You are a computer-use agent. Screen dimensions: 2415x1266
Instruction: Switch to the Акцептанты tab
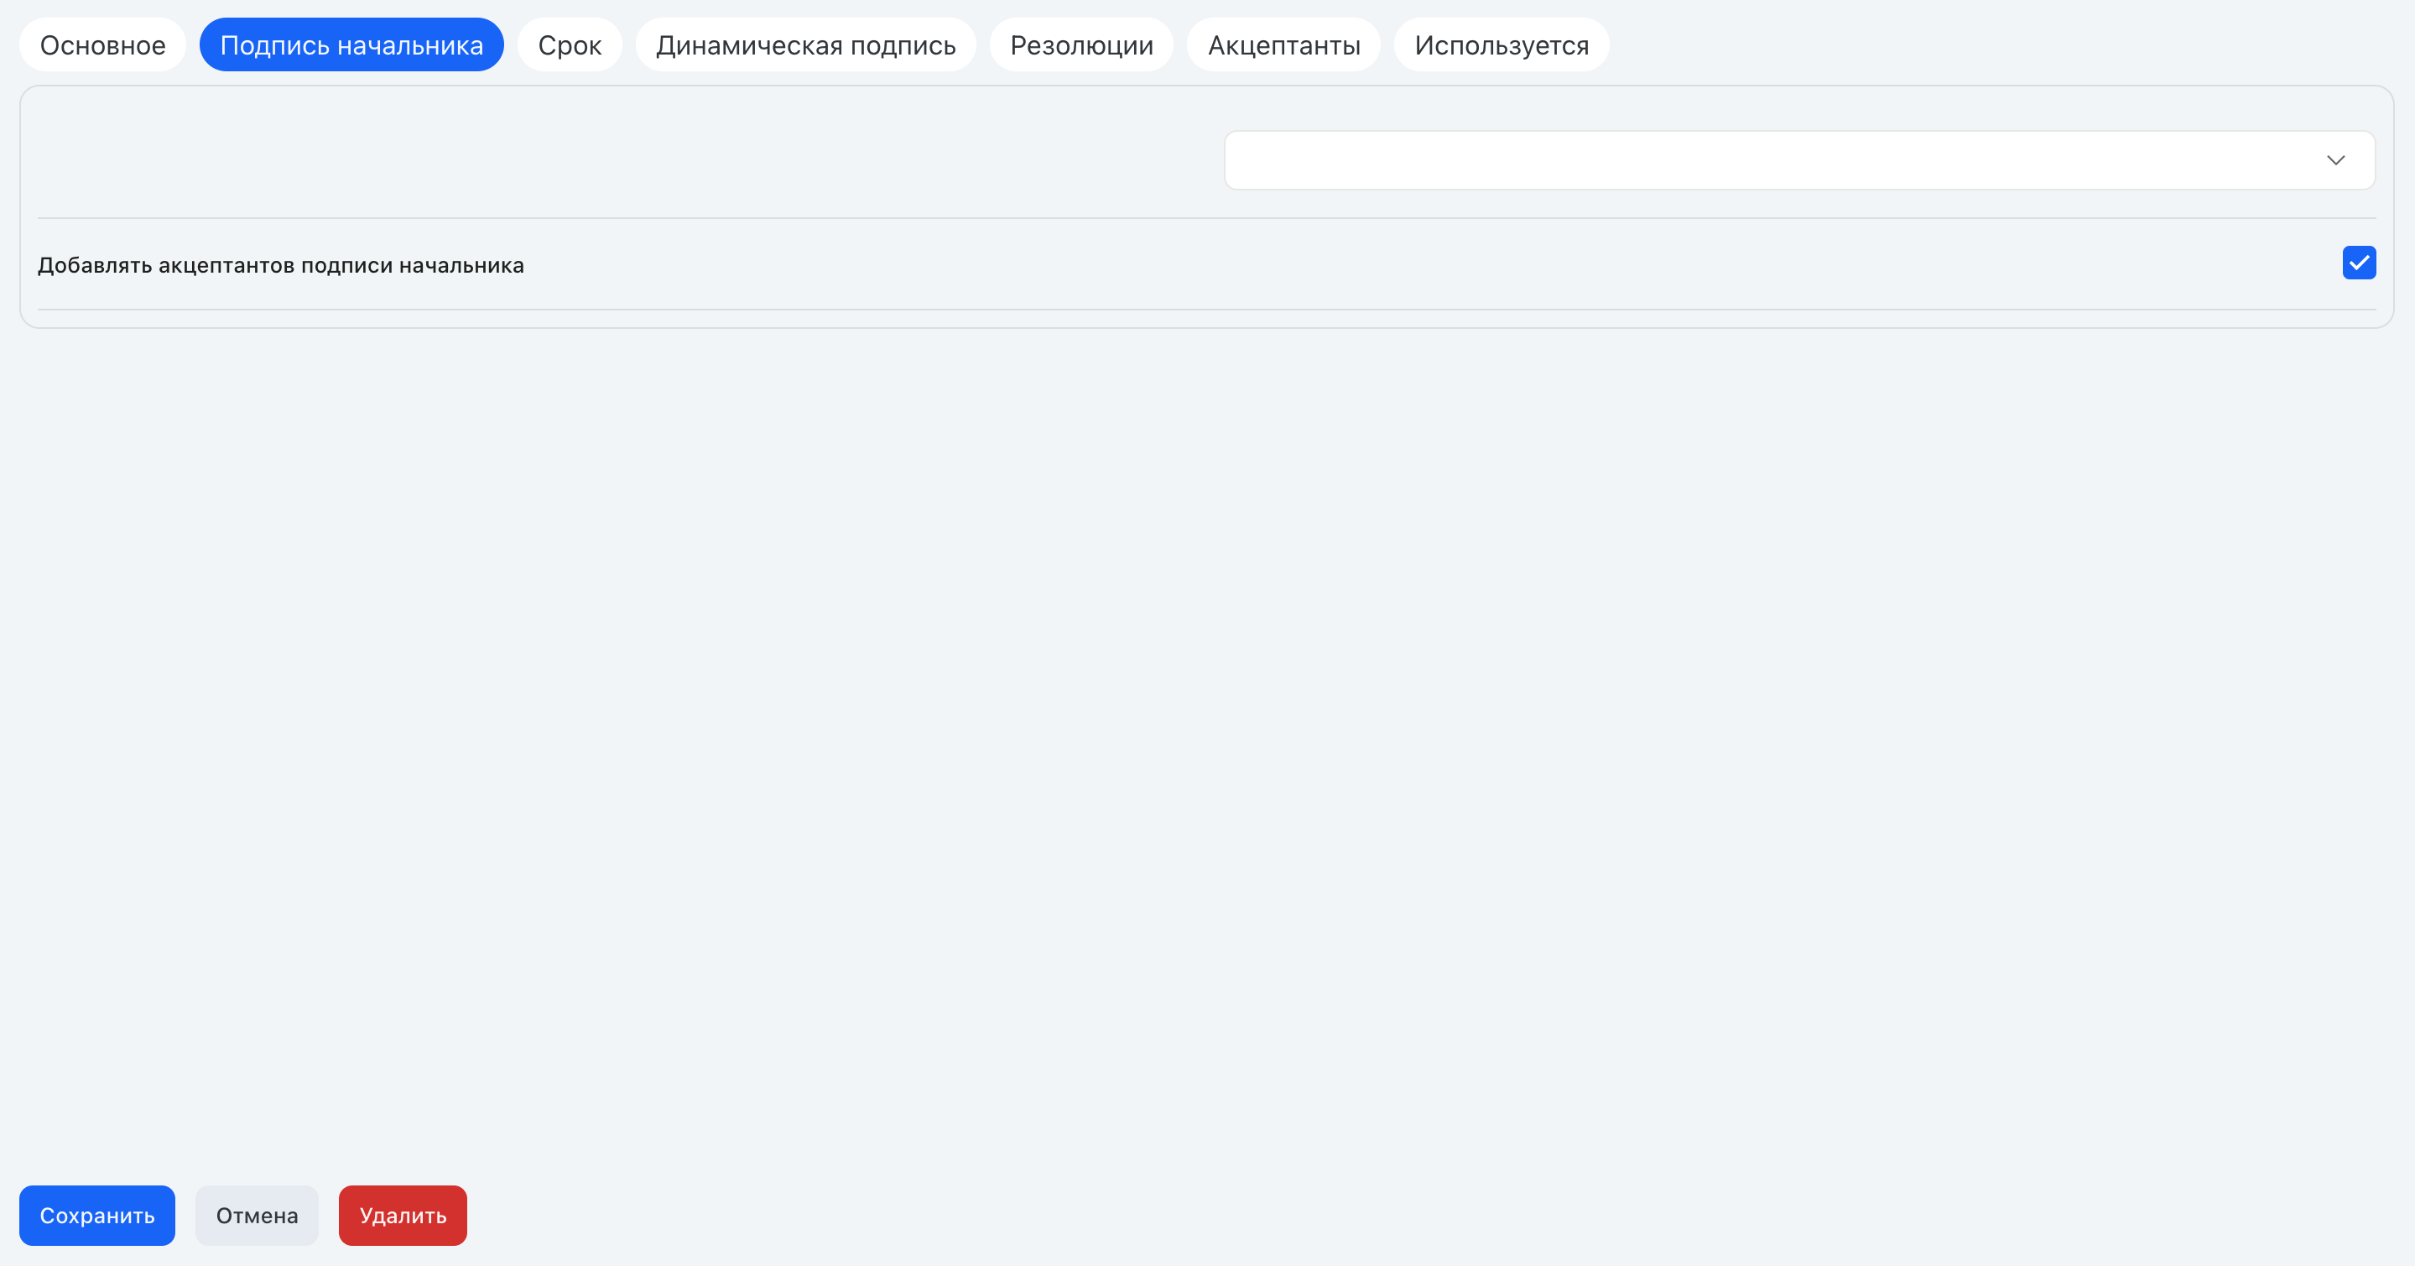1283,45
